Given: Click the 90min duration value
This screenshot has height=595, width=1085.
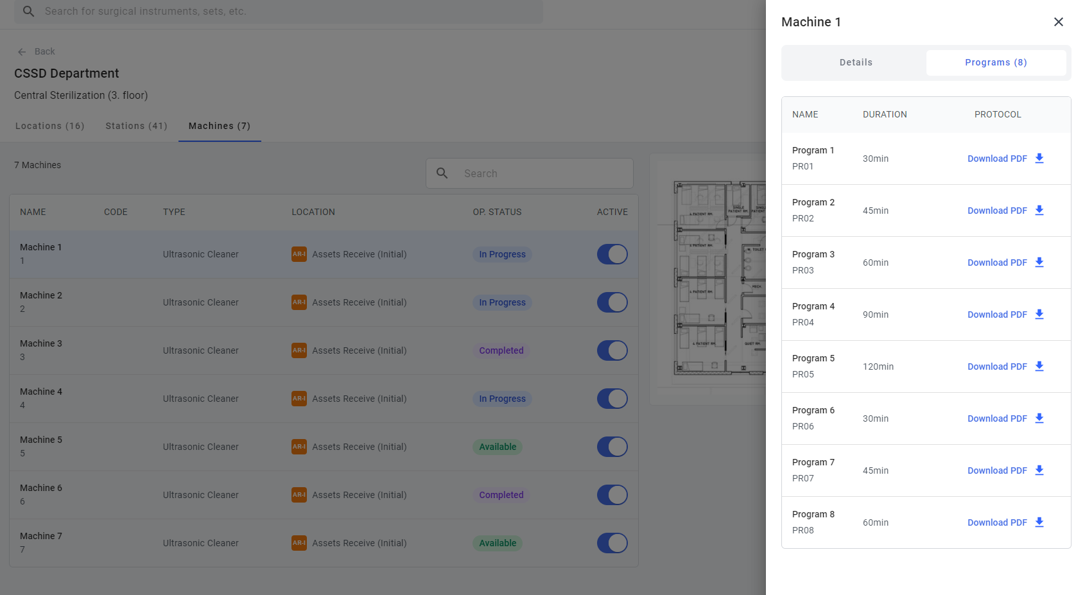Looking at the screenshot, I should pyautogui.click(x=876, y=315).
